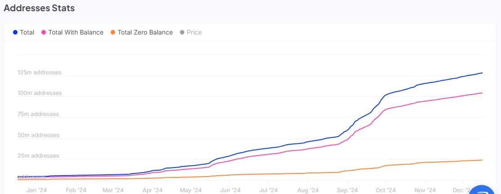Select the Jun '24 date label
This screenshot has width=501, height=194.
230,190
